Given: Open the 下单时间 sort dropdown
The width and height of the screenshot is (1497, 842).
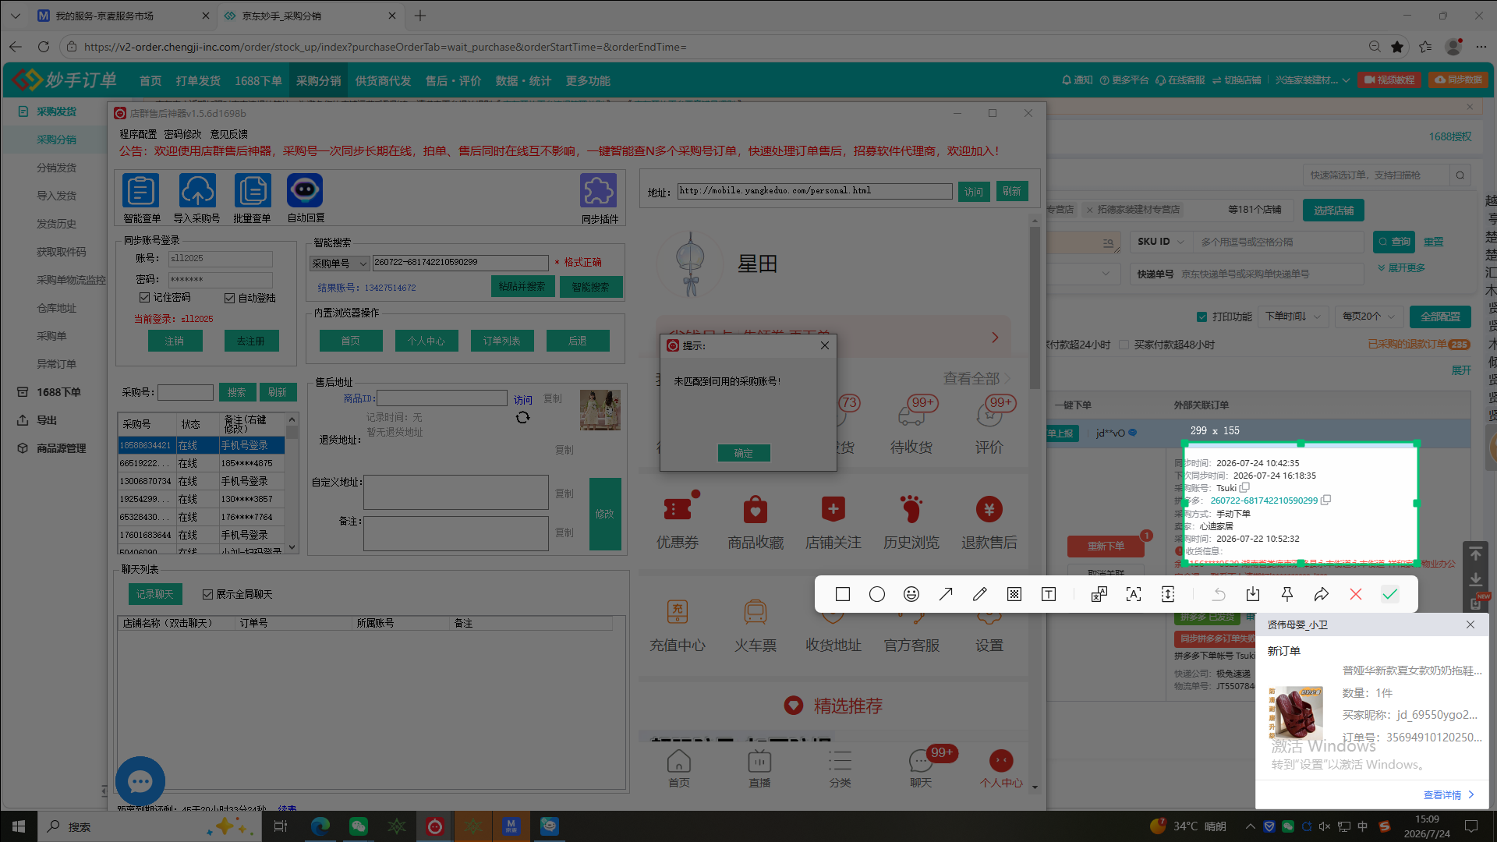Looking at the screenshot, I should tap(1294, 317).
